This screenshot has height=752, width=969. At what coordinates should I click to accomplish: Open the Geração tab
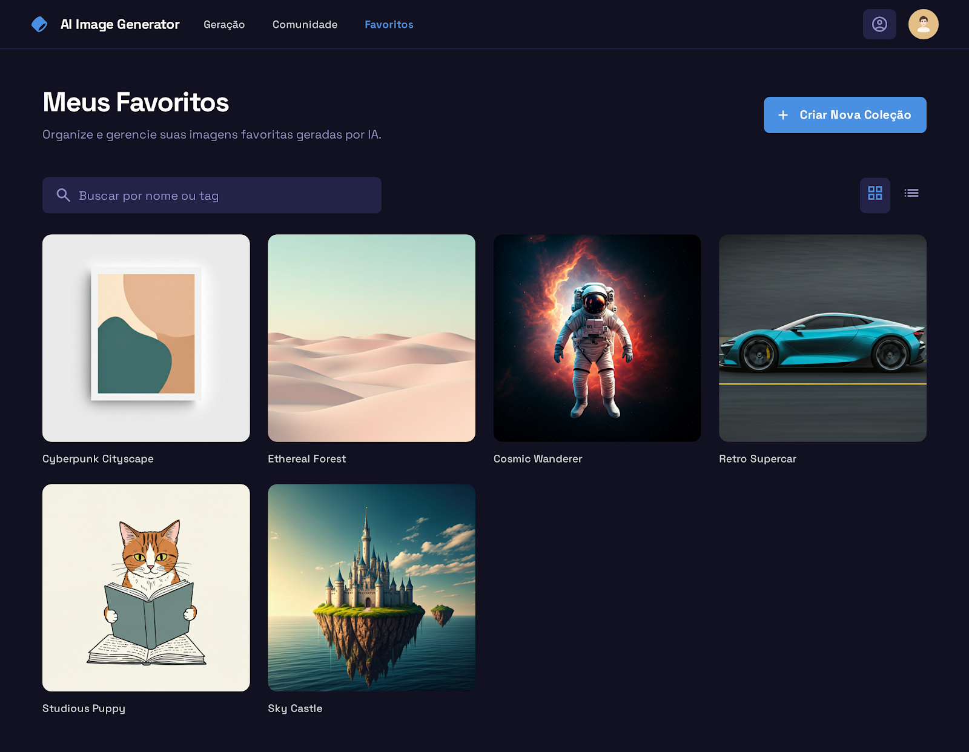(224, 25)
